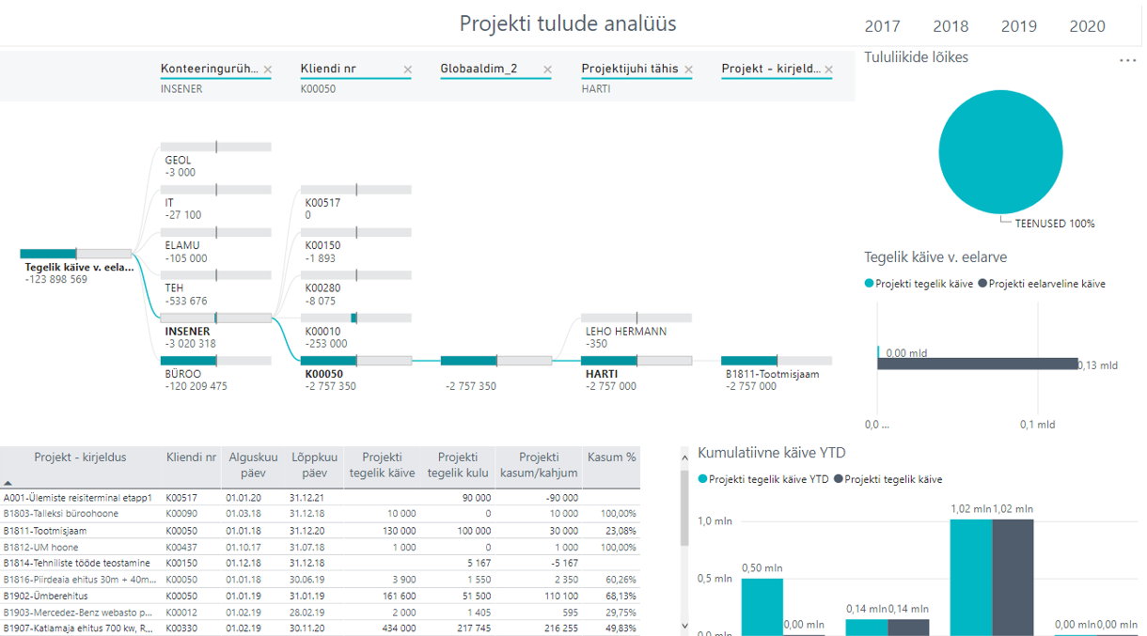Select the K00280 node valued -8 075
Viewport: 1147px width, 636px height.
click(x=356, y=288)
